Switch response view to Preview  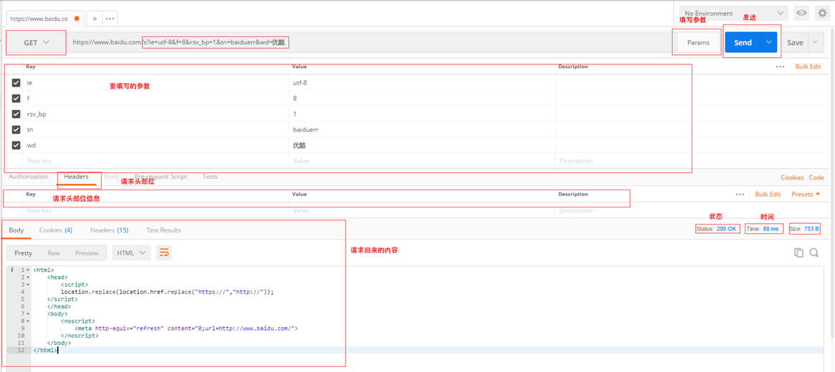click(87, 253)
